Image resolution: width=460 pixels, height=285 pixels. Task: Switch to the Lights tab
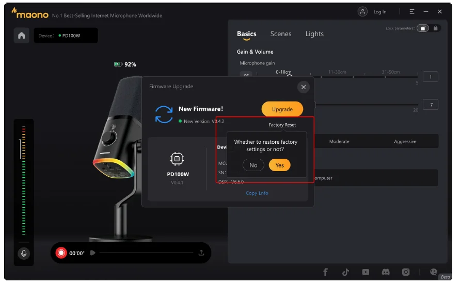click(x=314, y=34)
